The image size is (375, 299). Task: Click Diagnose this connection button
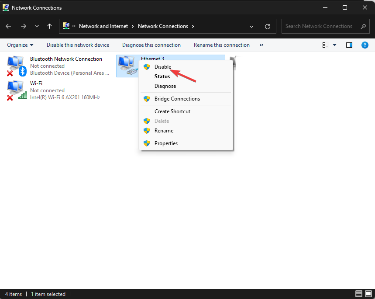151,45
